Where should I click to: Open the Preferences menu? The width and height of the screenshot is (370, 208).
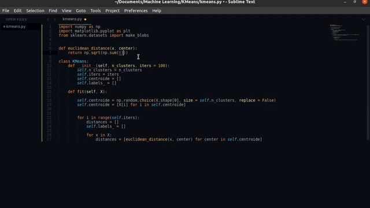coord(136,10)
